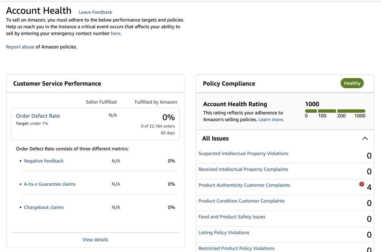Collapse the All Issues section chevron
The image size is (381, 252).
point(365,139)
